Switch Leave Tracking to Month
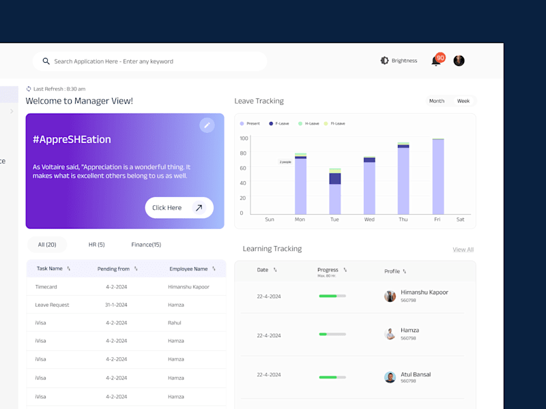Image resolution: width=546 pixels, height=409 pixels. click(x=437, y=101)
